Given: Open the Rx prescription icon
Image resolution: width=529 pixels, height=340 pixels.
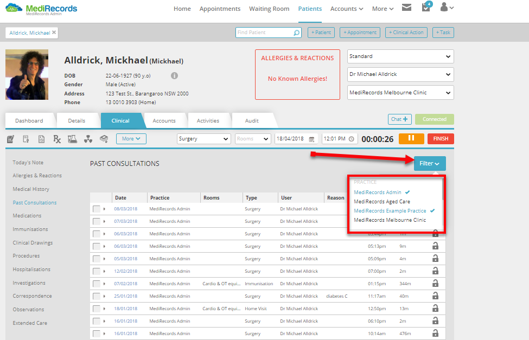Looking at the screenshot, I should [x=57, y=139].
